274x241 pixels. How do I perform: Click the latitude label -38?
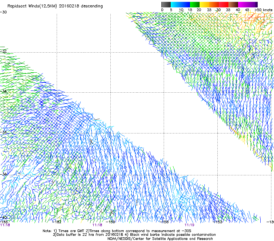pos(3,174)
